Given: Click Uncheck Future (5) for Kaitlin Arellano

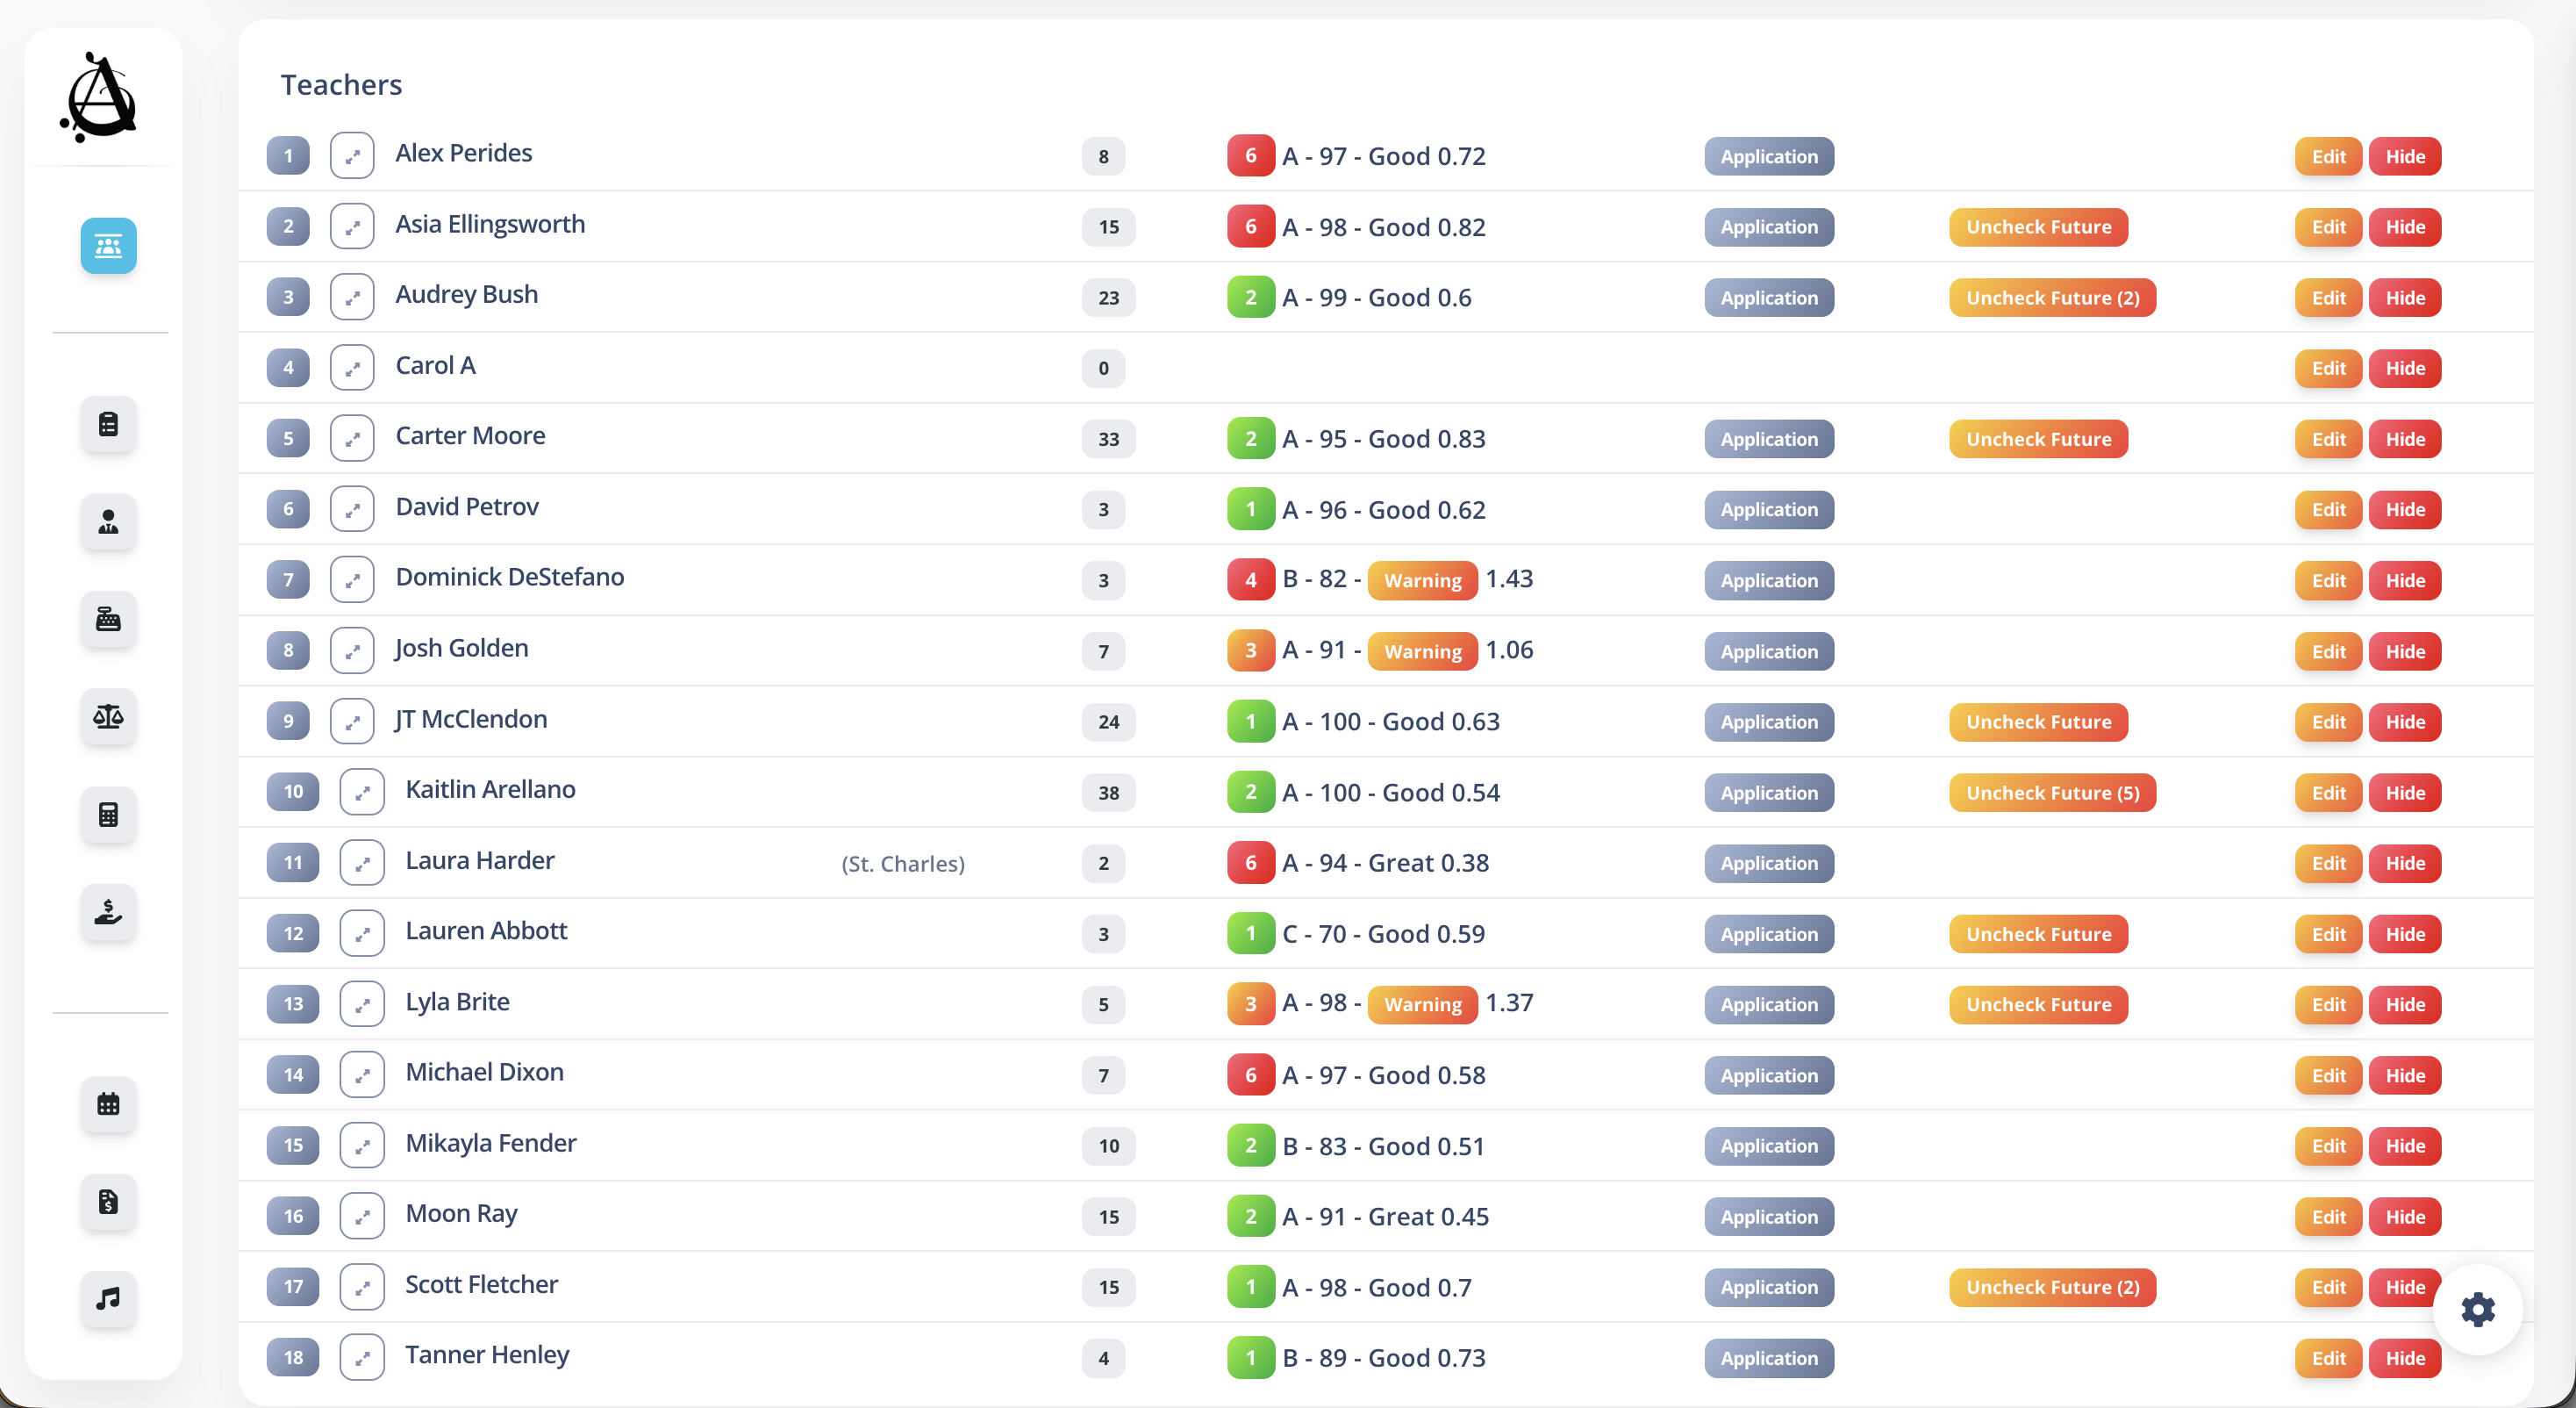Looking at the screenshot, I should [2052, 794].
